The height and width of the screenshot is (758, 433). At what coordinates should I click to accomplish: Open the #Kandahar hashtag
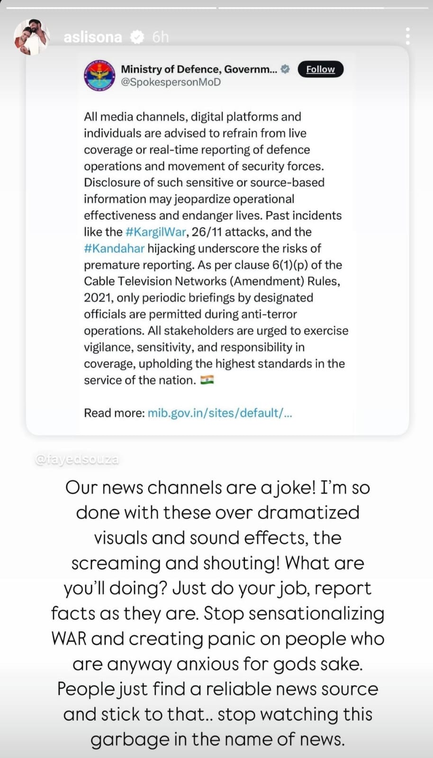tap(114, 248)
